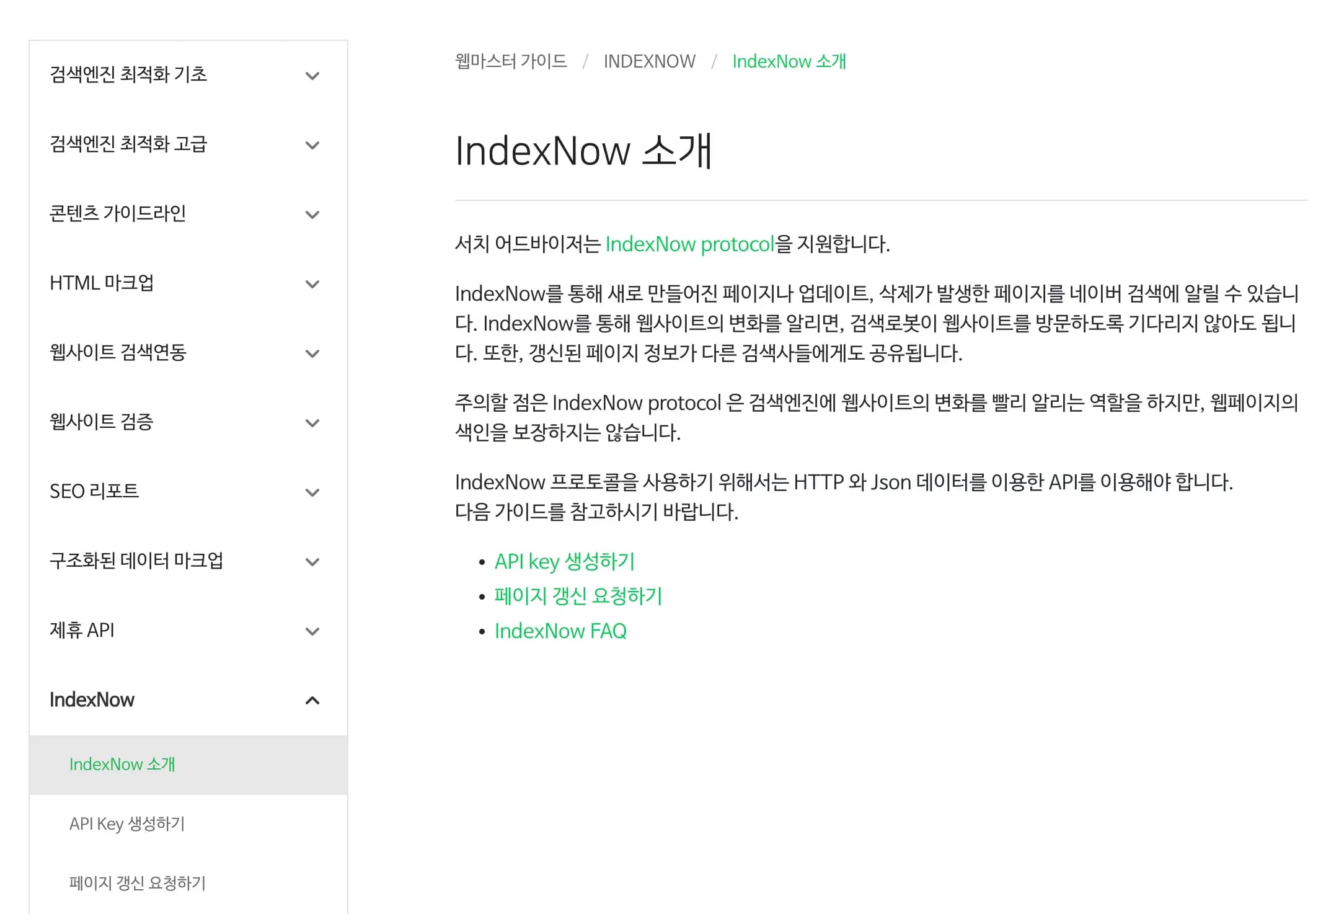Open API Key 생성하기 from the sidebar
This screenshot has width=1344, height=914.
click(x=126, y=824)
